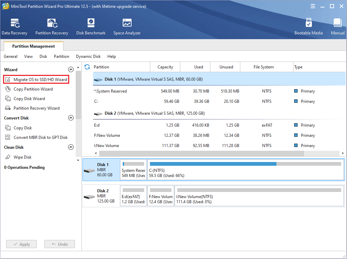Image resolution: width=347 pixels, height=259 pixels.
Task: Click the C:(NTFS) usage bar
Action: [245, 164]
